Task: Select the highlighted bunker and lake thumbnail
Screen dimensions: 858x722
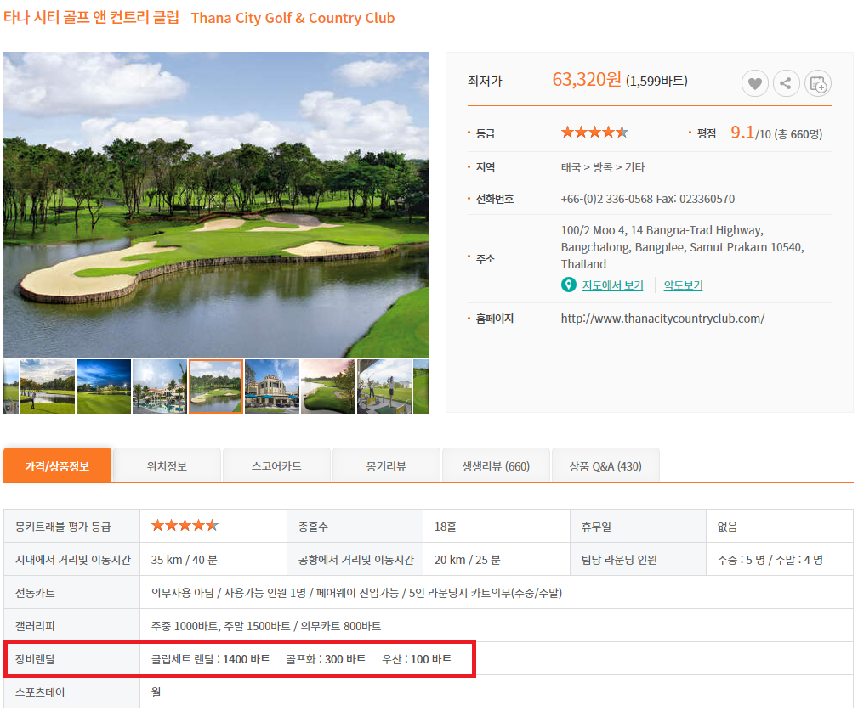Action: click(216, 386)
